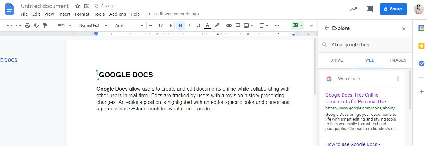Open the activity dashboard icon
Image resolution: width=427 pixels, height=146 pixels.
click(x=354, y=9)
